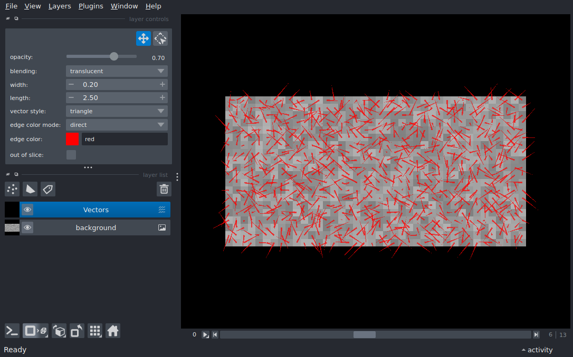Open layer list options via vertical dots
This screenshot has height=357, width=573.
(x=177, y=177)
